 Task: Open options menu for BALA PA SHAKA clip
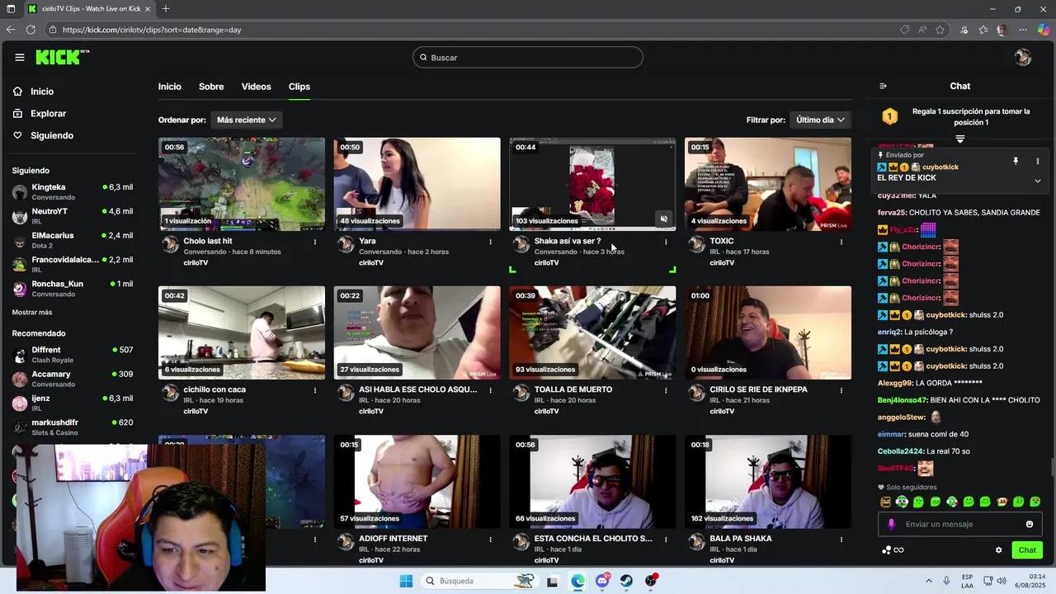tap(841, 540)
